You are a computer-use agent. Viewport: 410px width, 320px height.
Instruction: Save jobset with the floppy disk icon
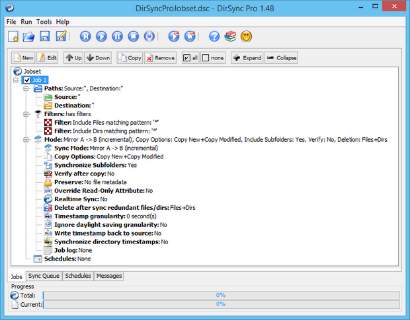[45, 36]
